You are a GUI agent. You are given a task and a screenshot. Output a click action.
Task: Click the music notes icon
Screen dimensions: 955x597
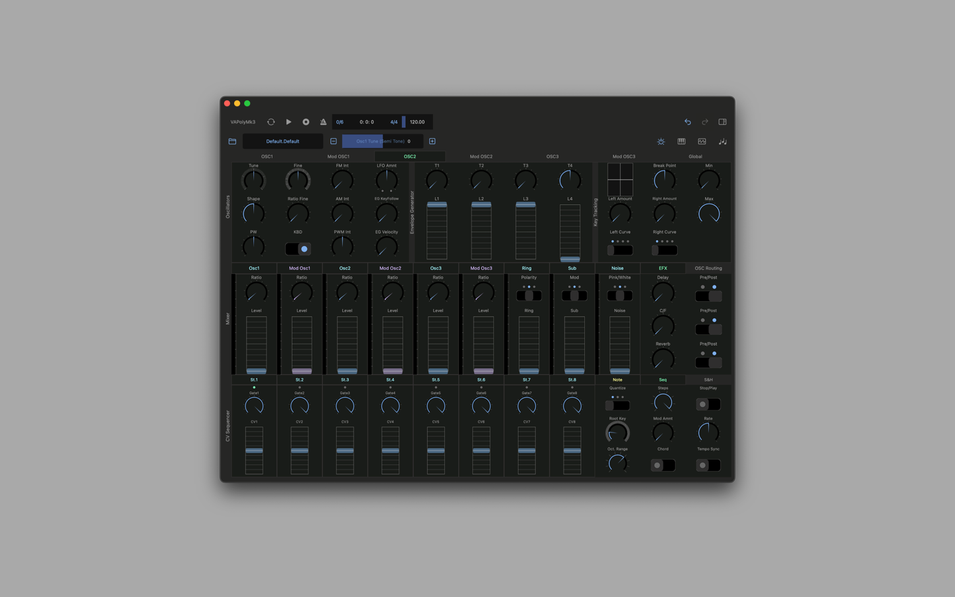point(722,141)
